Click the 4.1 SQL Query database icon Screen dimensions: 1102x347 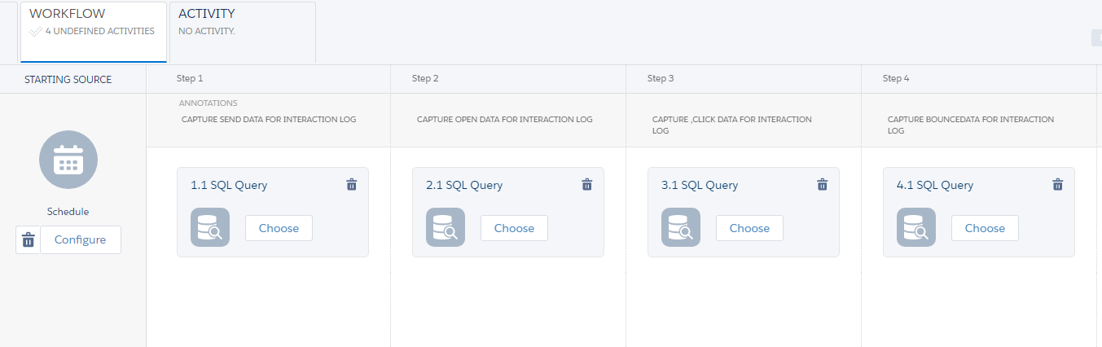tap(916, 227)
